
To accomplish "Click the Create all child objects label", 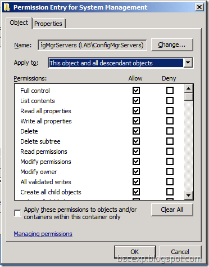I will click(x=51, y=192).
